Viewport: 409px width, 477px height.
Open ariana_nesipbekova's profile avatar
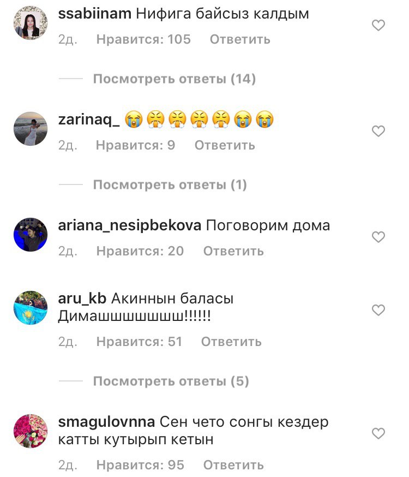point(31,235)
